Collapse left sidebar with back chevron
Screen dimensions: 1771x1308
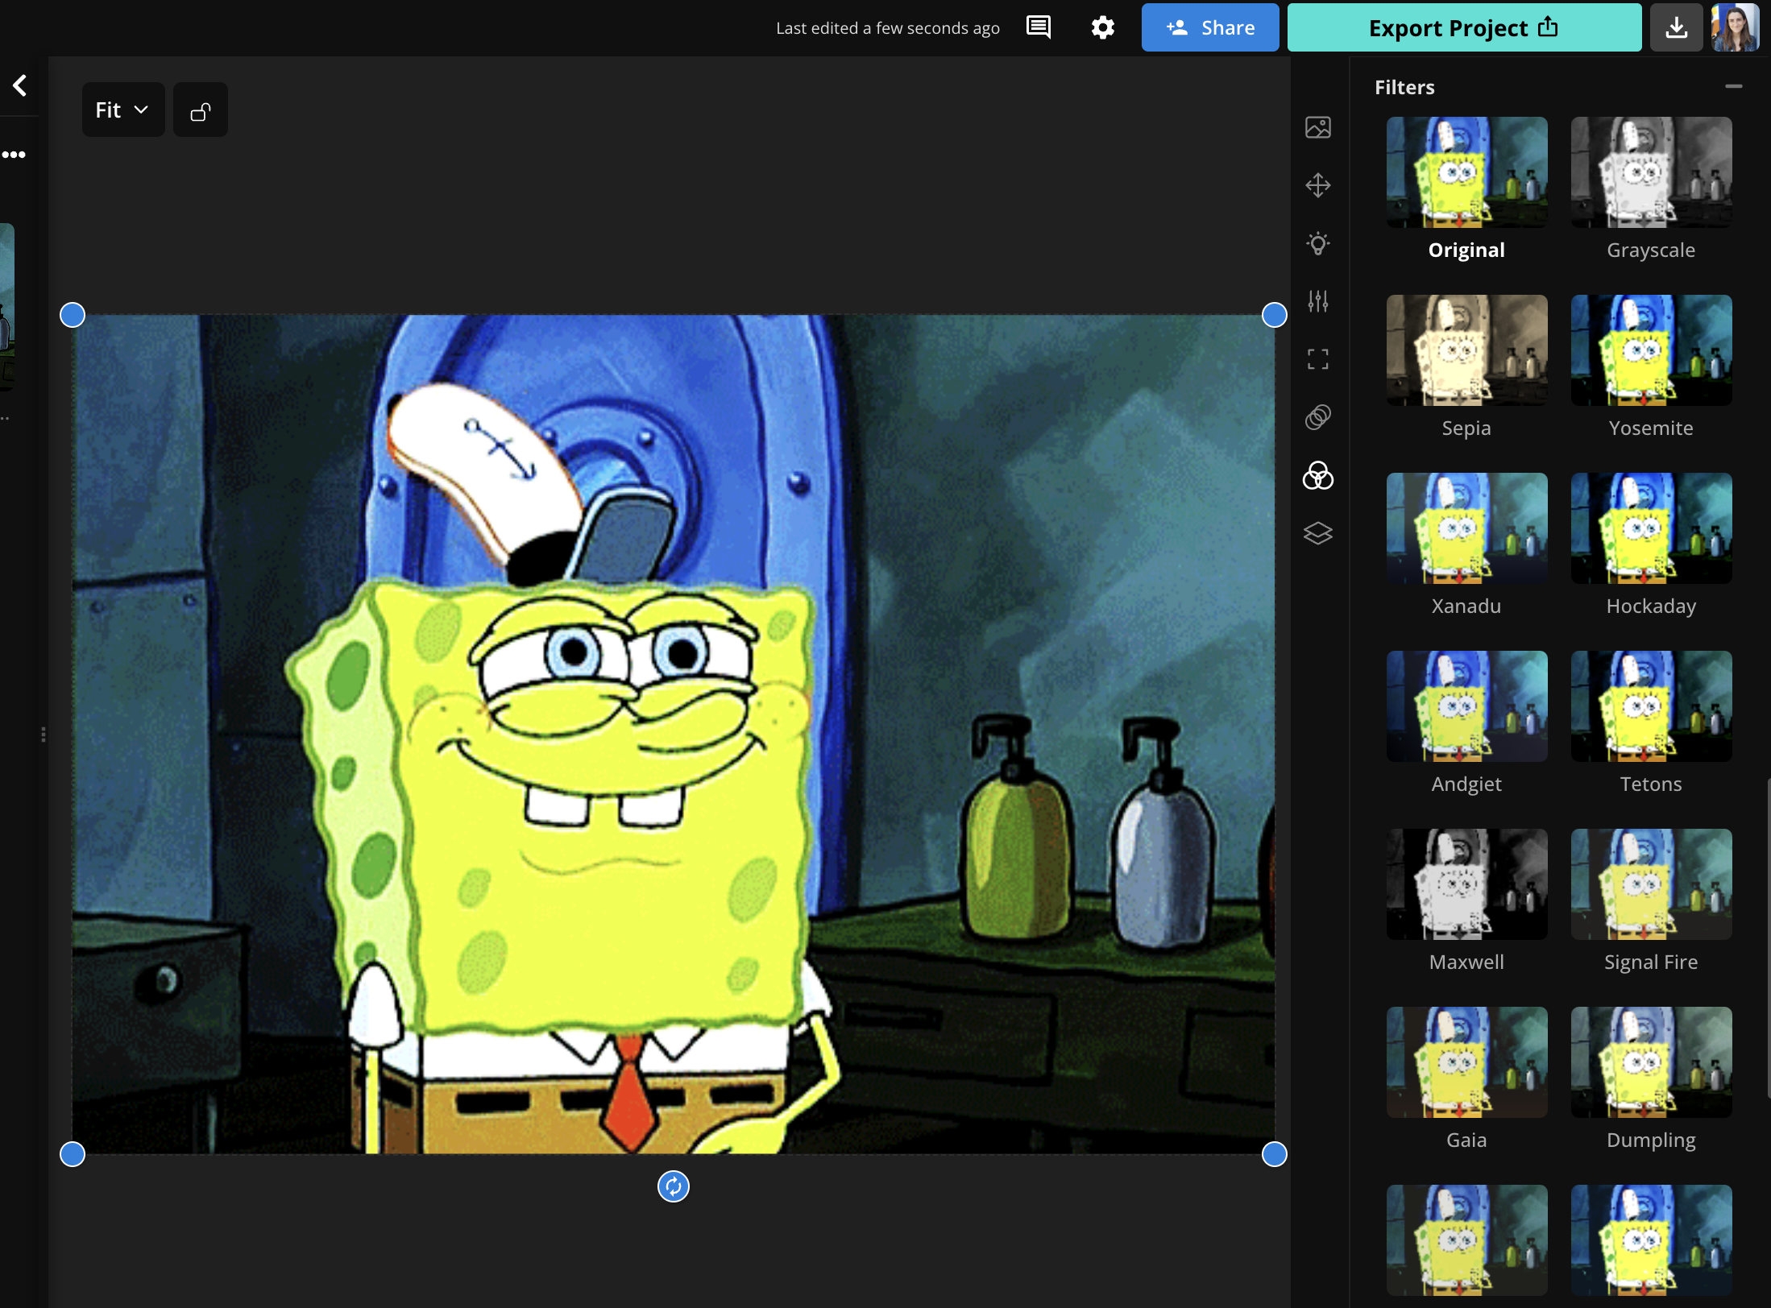point(20,85)
